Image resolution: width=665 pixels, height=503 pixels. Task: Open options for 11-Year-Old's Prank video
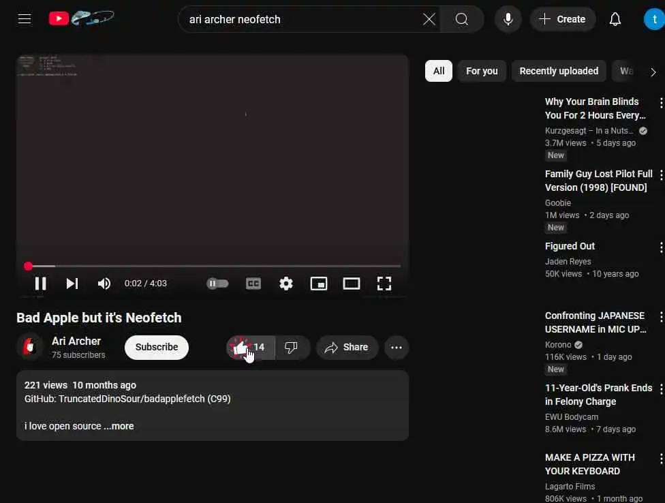click(x=661, y=389)
